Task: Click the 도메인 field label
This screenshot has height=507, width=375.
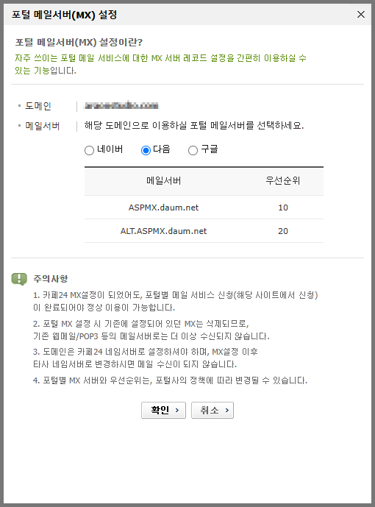Action: [38, 106]
